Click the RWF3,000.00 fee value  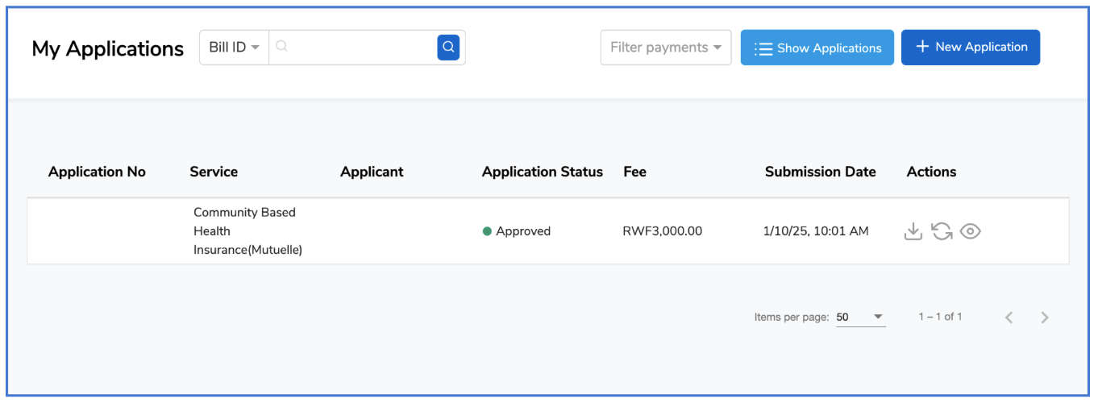point(663,231)
